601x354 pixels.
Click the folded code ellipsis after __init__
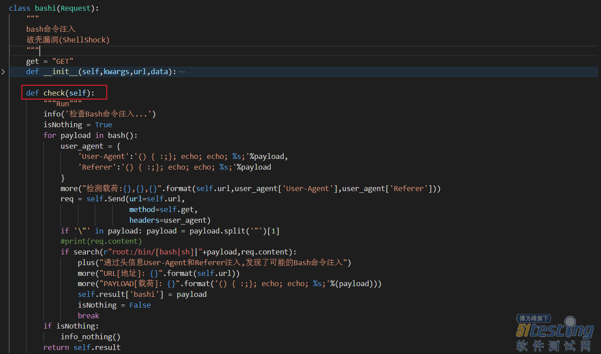[x=181, y=72]
